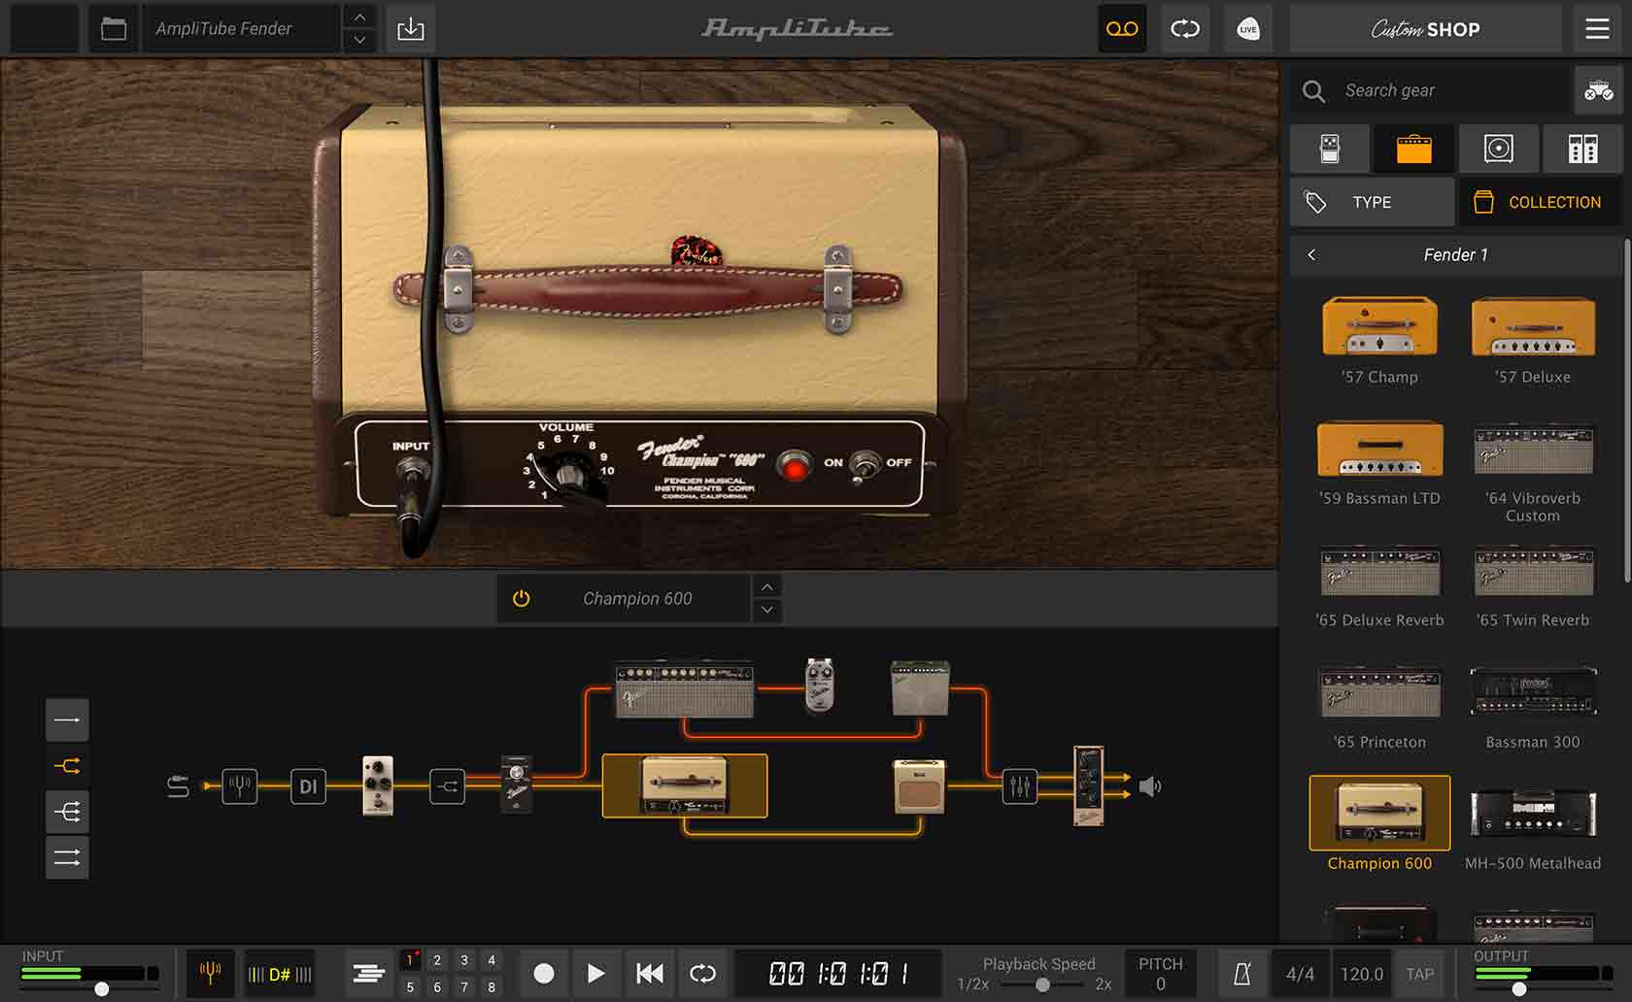This screenshot has height=1002, width=1632.
Task: Open the looper via the loop-arrows icon
Action: [x=1185, y=28]
